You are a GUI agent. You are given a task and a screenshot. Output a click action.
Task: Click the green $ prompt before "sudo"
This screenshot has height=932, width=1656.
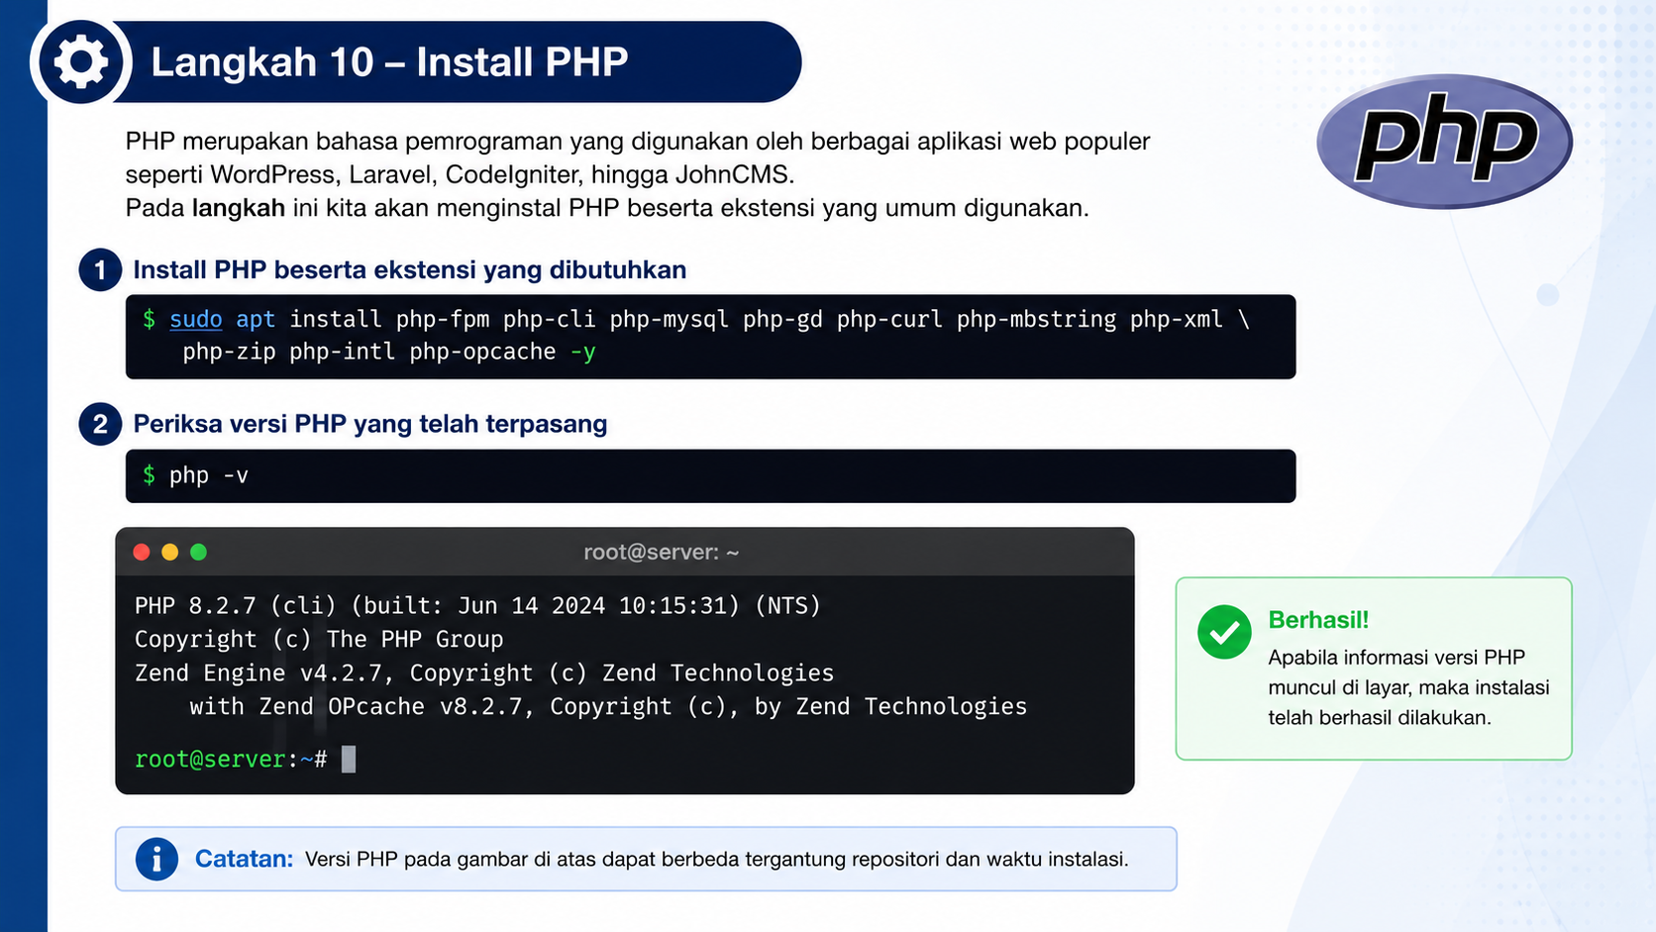[150, 319]
